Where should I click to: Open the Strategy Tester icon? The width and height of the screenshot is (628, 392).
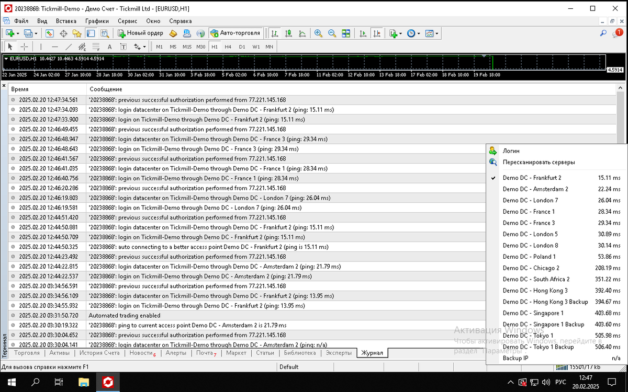105,33
